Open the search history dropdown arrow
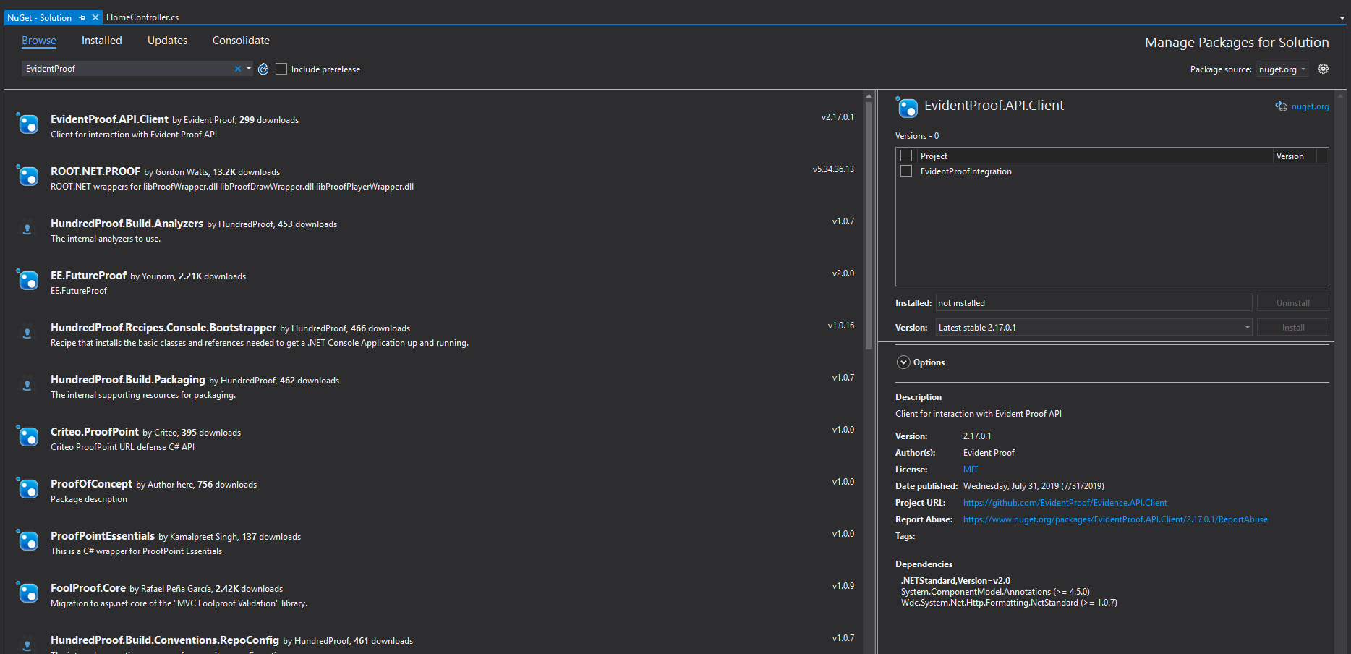 (249, 69)
